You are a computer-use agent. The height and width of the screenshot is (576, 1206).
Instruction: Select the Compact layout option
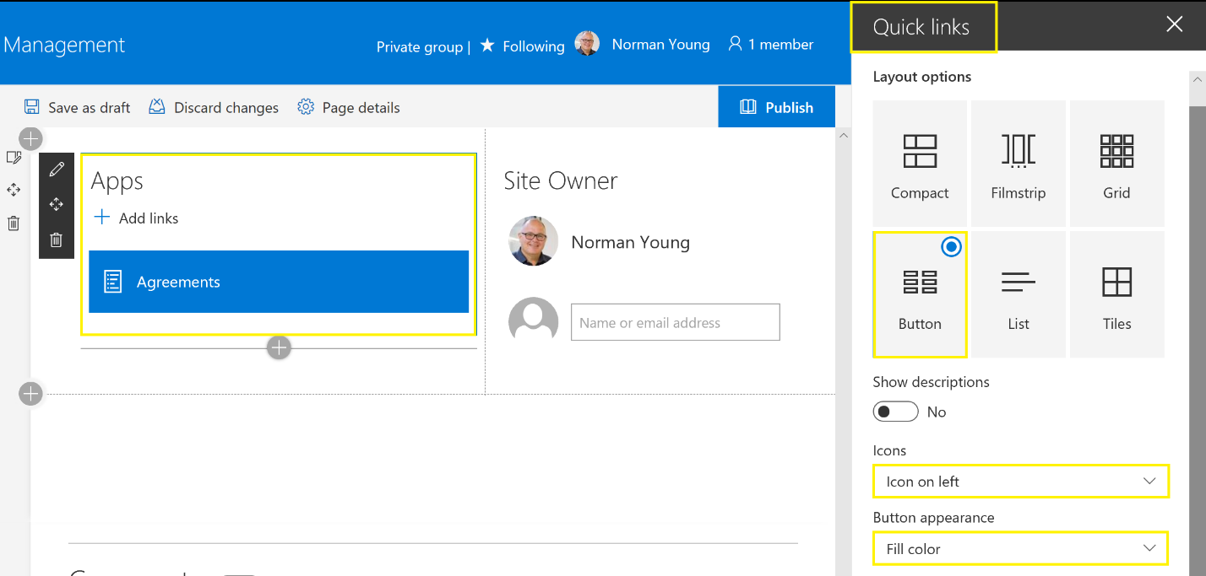coord(920,164)
